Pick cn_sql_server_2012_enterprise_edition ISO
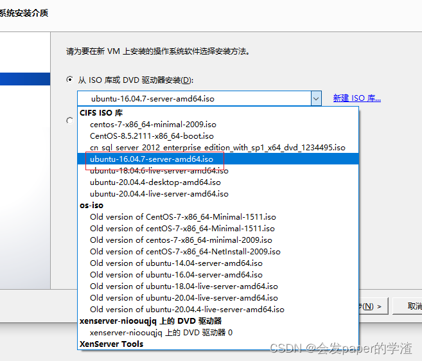Image resolution: width=422 pixels, height=361 pixels. pyautogui.click(x=218, y=148)
